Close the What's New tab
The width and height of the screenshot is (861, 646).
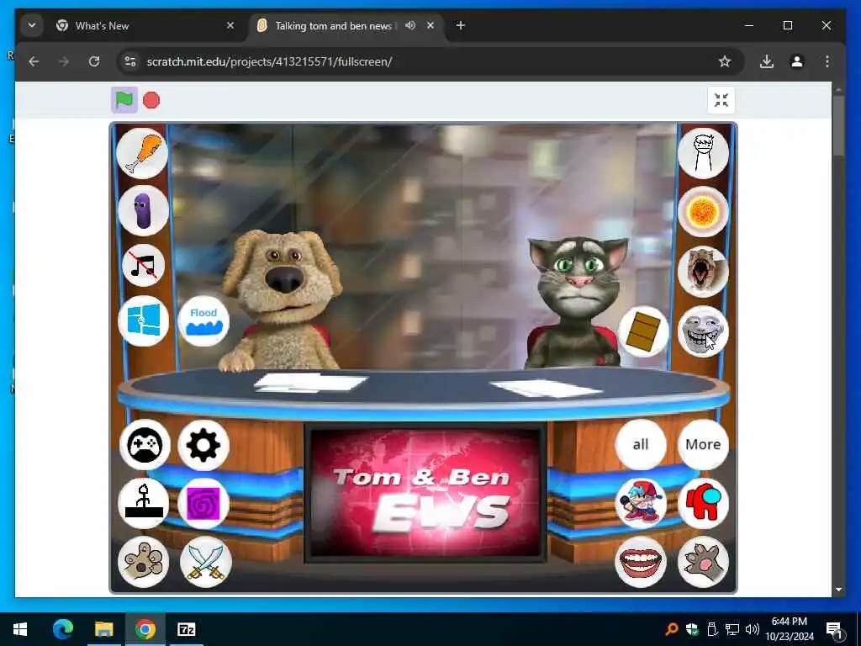[x=230, y=25]
